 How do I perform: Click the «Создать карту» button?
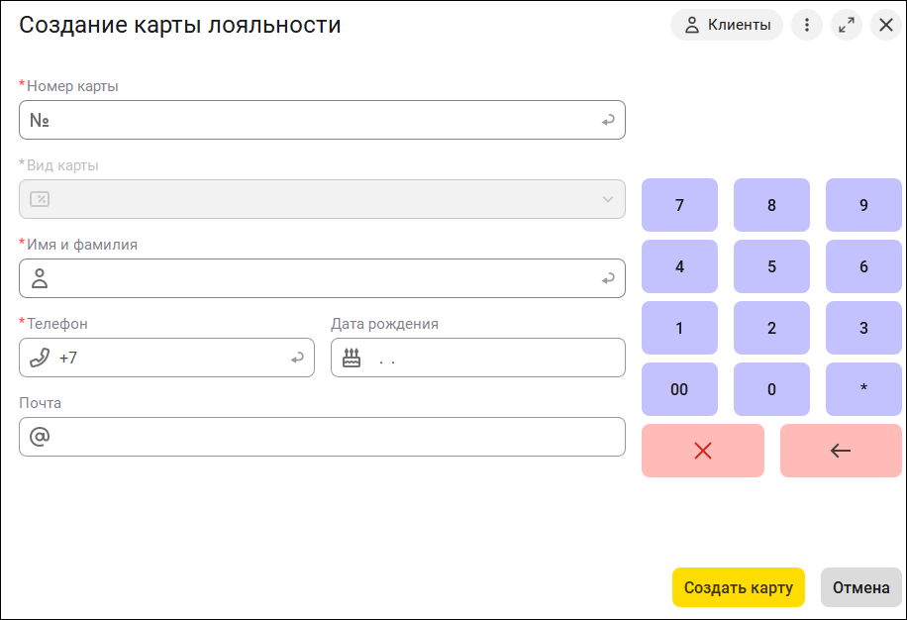coord(739,587)
